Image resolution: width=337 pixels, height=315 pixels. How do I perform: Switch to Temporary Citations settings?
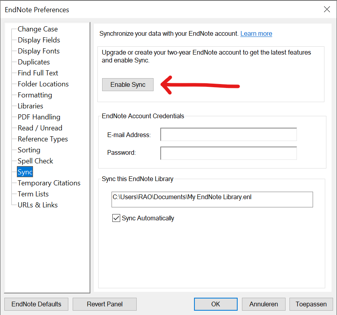click(49, 183)
